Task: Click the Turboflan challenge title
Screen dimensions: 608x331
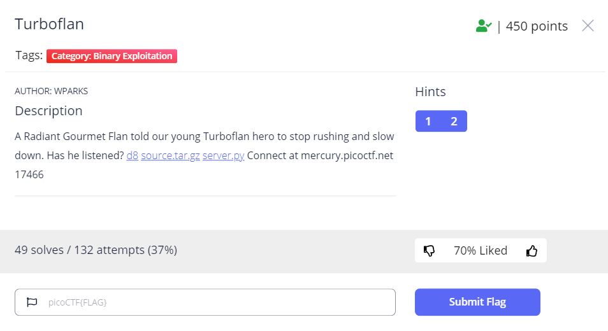Action: click(x=49, y=24)
